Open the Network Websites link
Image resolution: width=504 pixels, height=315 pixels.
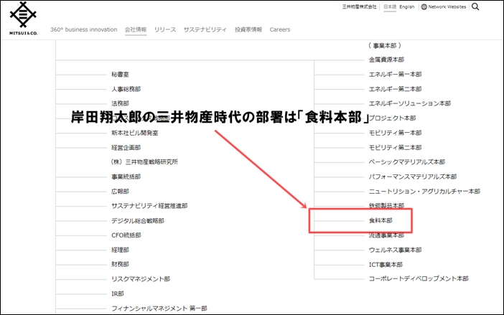click(447, 6)
